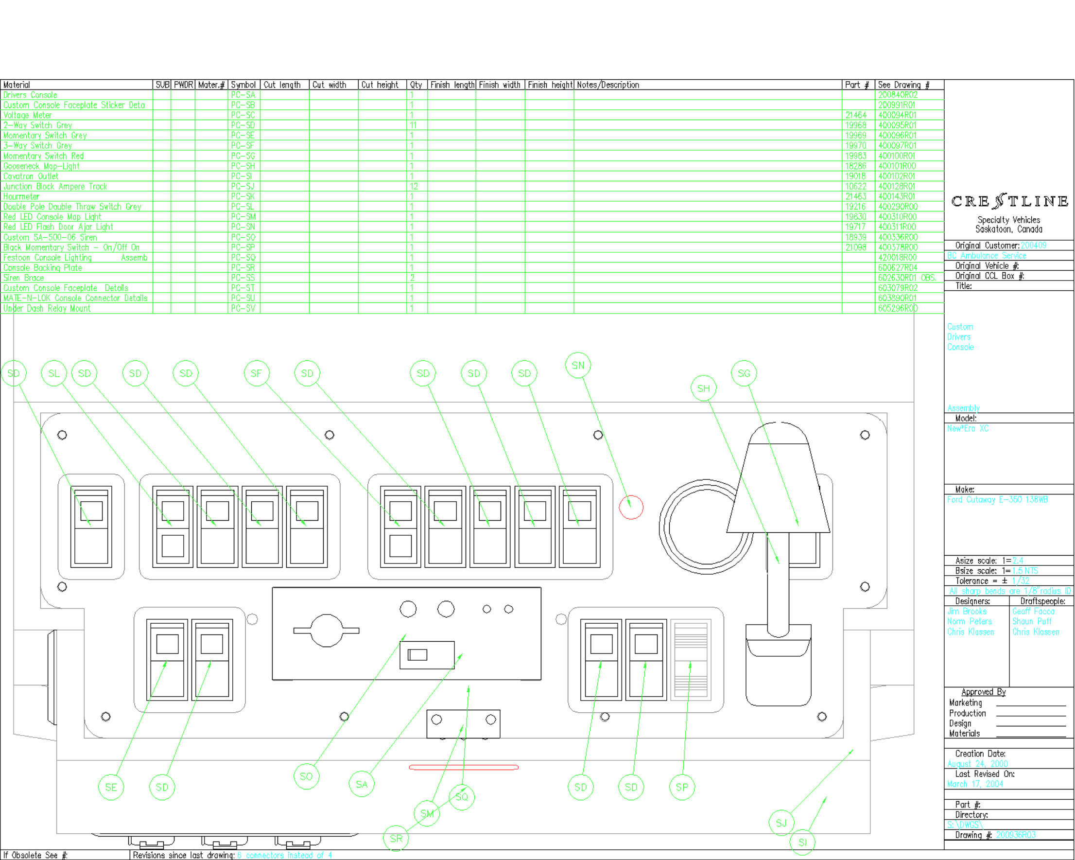Click the Ford Cutaway E-350 make field

(x=997, y=499)
